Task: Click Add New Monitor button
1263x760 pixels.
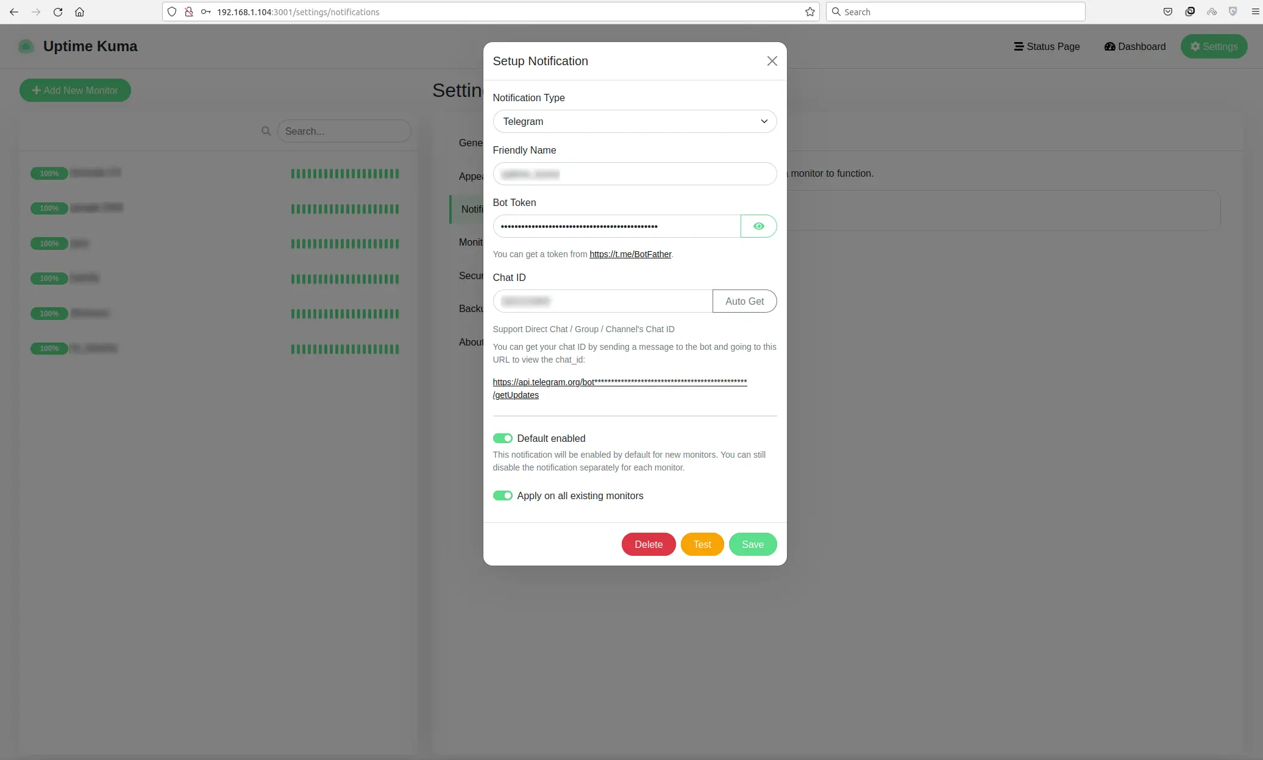Action: (x=75, y=90)
